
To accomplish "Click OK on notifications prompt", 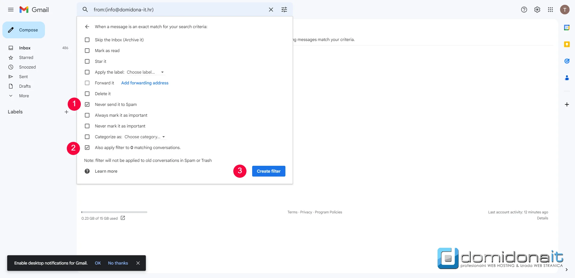I will [98, 263].
